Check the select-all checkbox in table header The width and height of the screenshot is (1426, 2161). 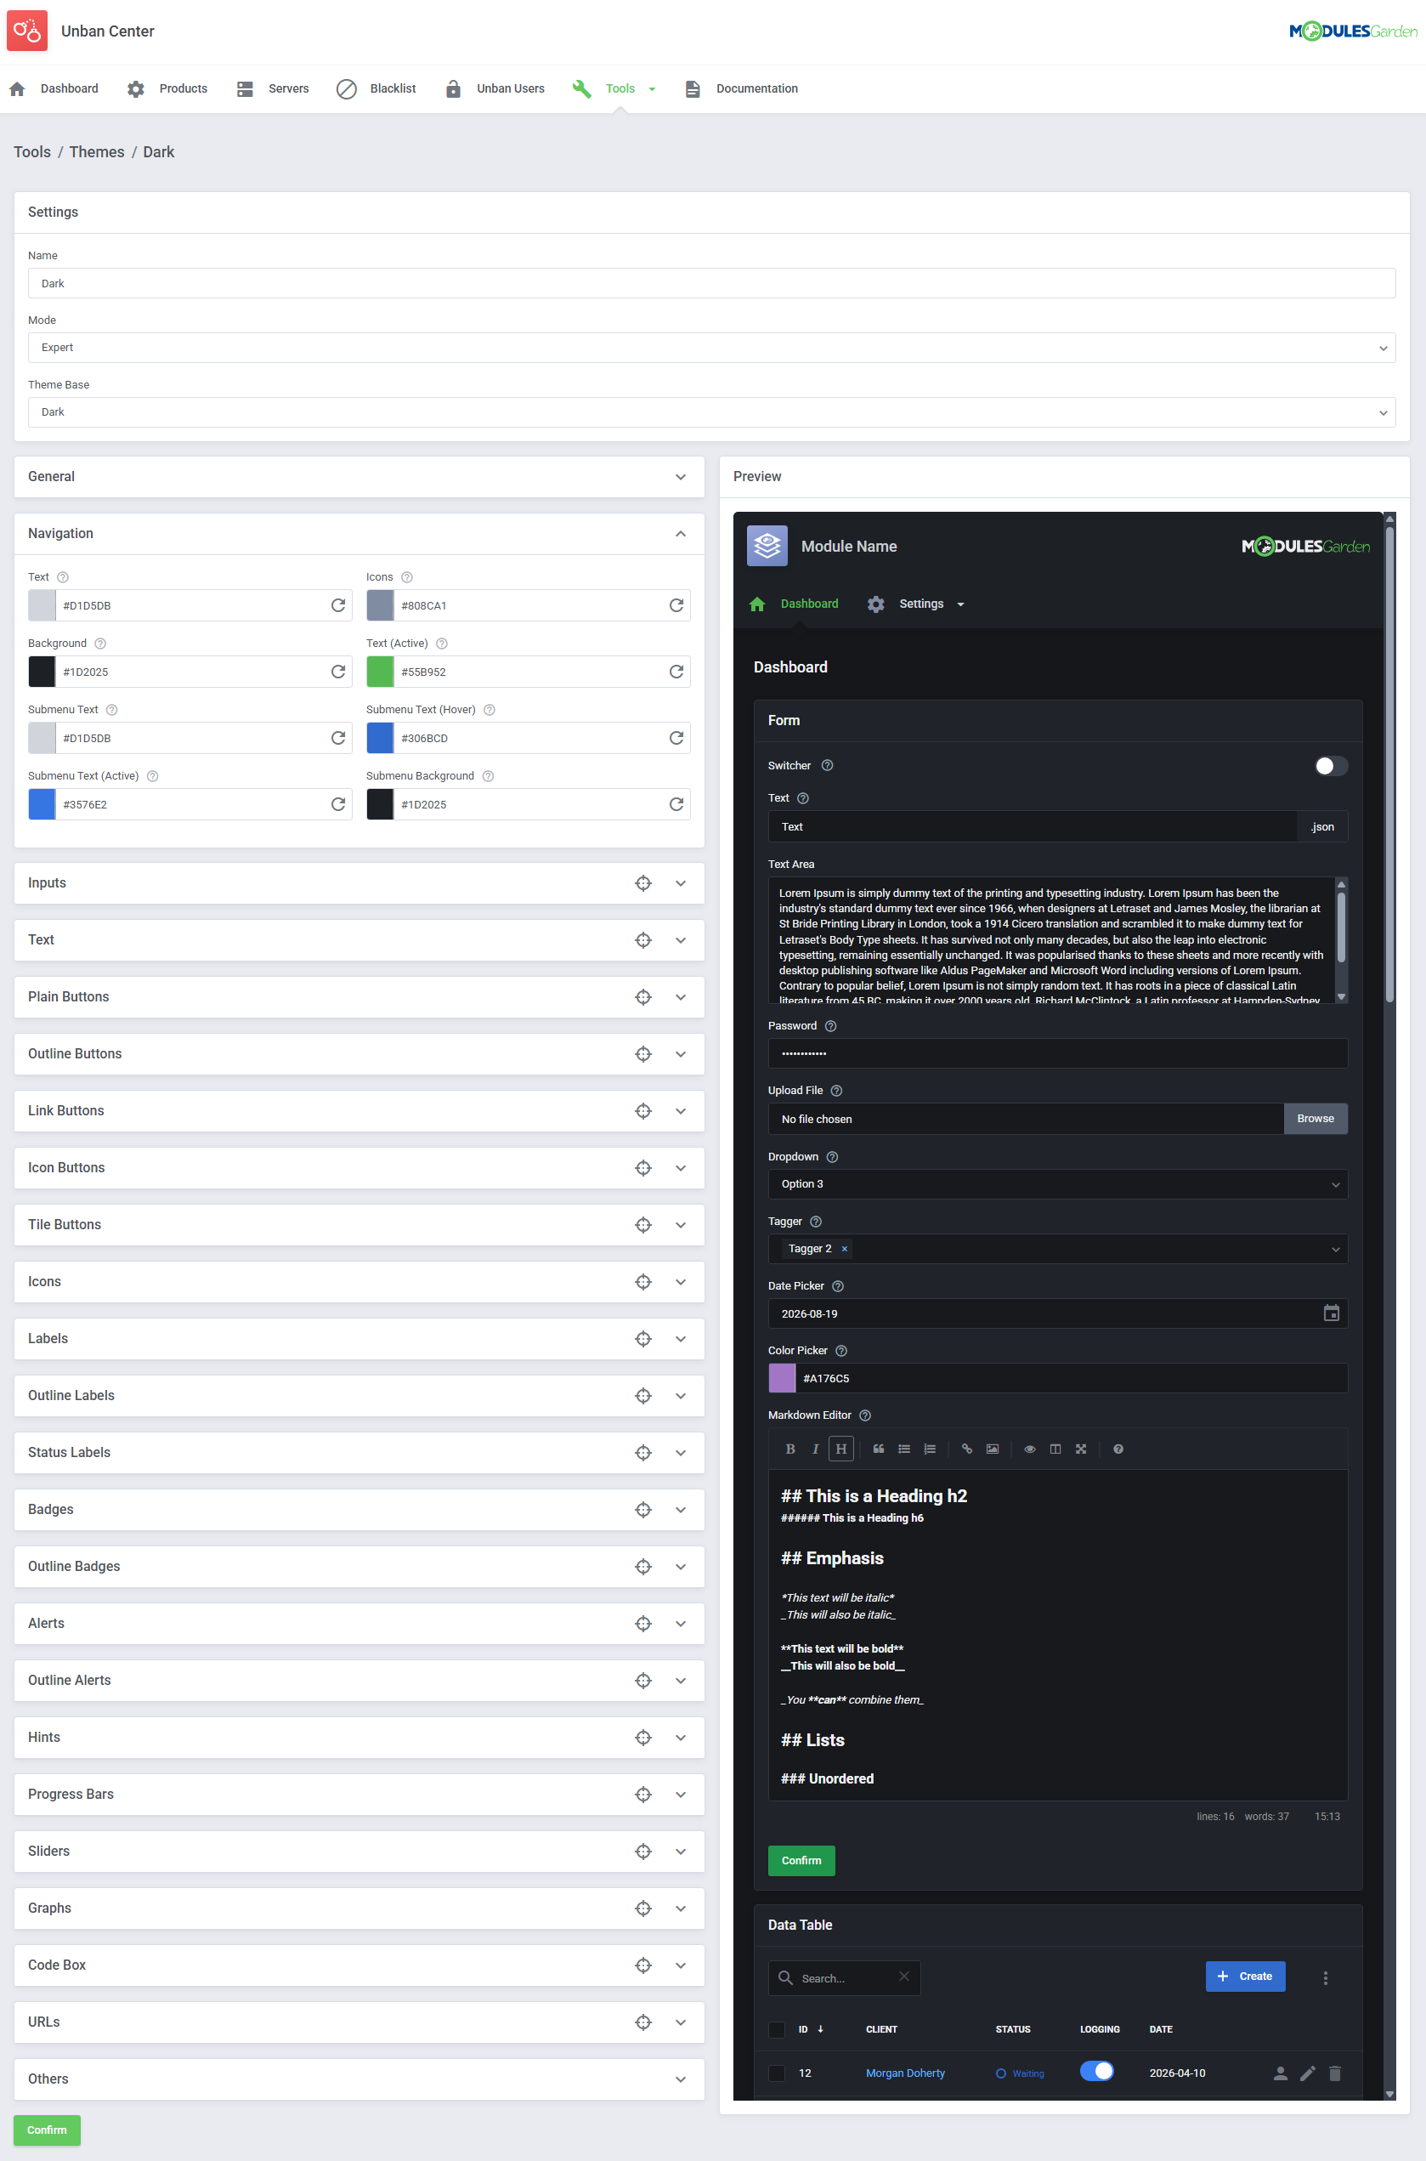pos(777,2029)
